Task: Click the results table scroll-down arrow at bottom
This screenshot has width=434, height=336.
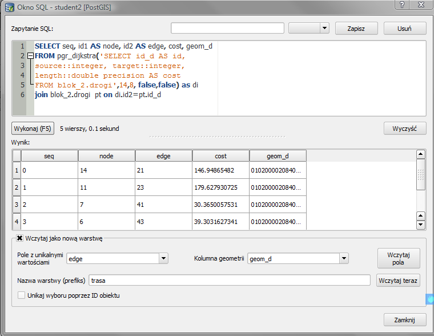Action: (x=421, y=225)
